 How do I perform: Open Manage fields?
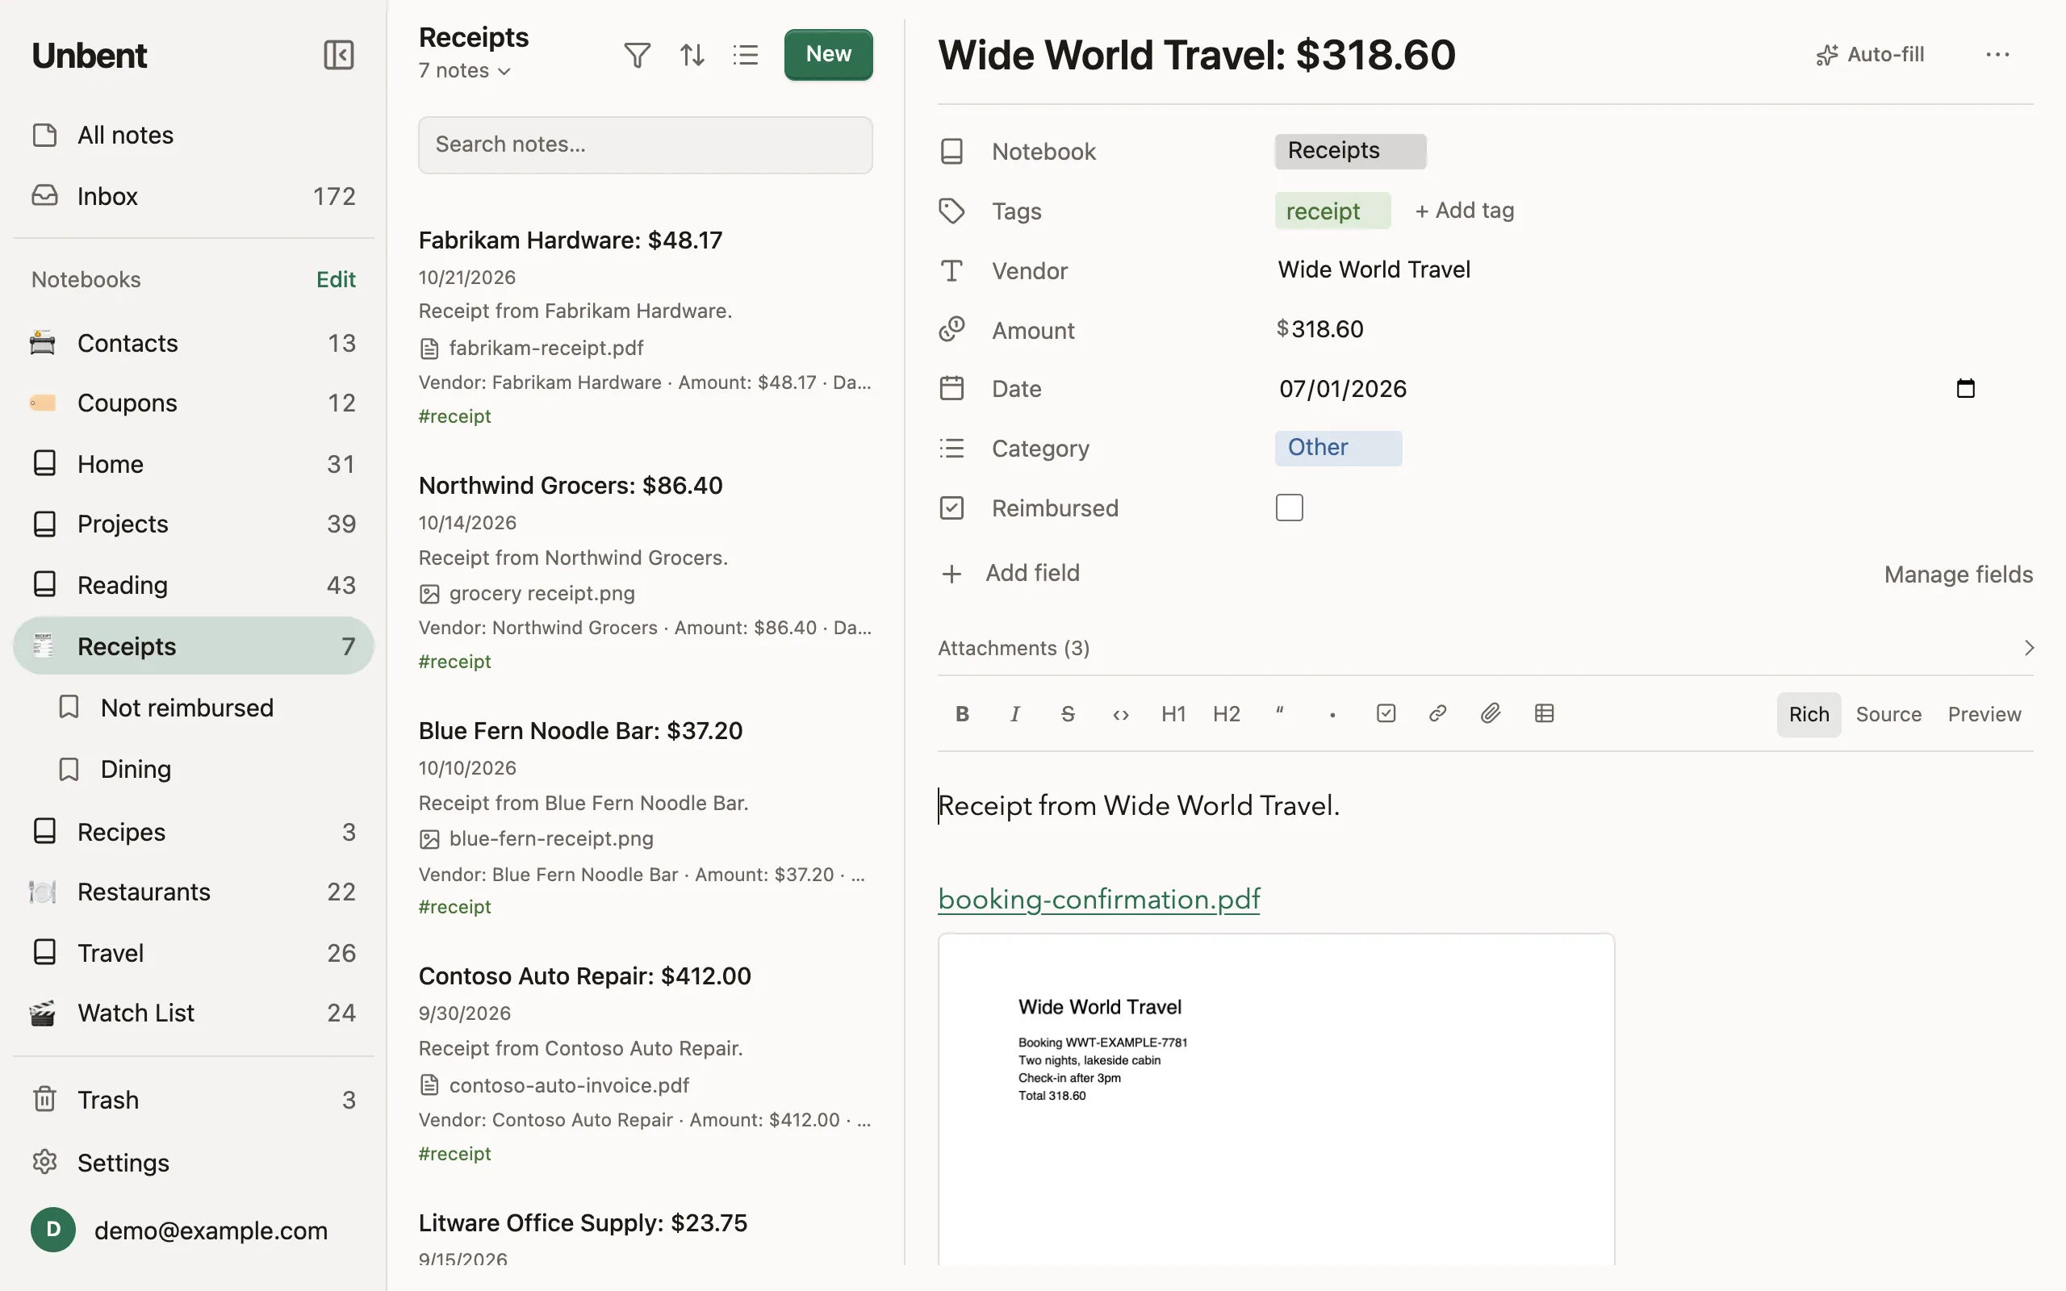point(1958,574)
